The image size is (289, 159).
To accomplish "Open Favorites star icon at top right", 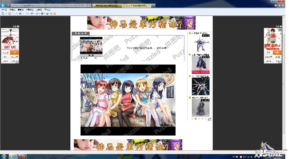I will [x=279, y=6].
